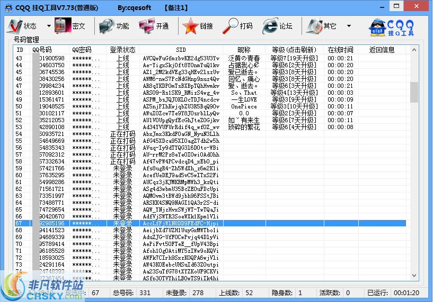The height and width of the screenshot is (302, 433).
Task: Sort by the QQ密码 column header
Action: pos(82,50)
